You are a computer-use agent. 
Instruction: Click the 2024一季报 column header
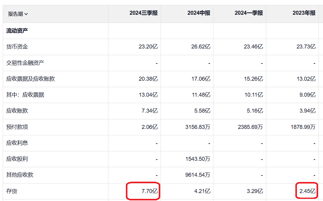[249, 13]
